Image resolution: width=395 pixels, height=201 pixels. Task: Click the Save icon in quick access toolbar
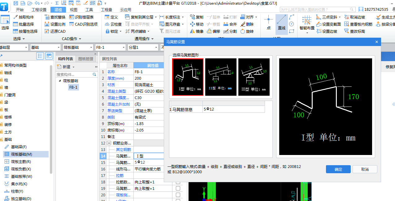[16, 3]
